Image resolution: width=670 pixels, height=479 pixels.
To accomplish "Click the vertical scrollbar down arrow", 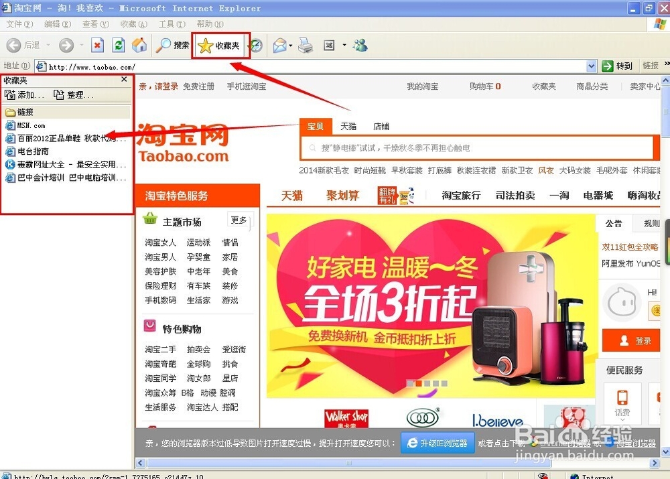I will coord(665,452).
